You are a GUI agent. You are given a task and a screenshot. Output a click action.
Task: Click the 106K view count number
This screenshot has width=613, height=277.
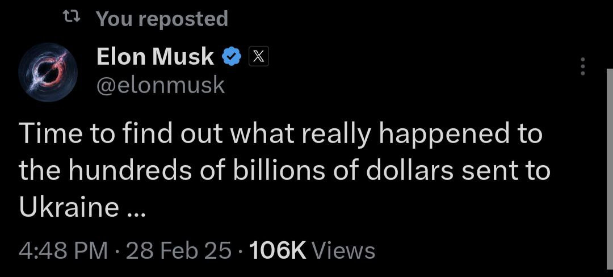[278, 250]
